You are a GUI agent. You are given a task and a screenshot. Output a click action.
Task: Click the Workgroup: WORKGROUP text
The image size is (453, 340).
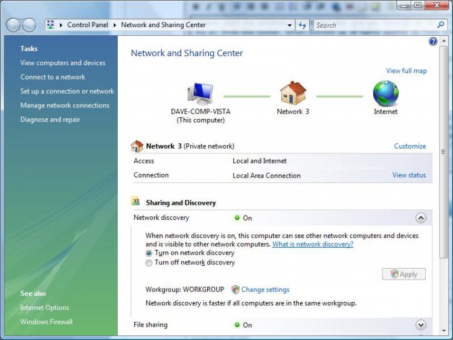pos(185,289)
